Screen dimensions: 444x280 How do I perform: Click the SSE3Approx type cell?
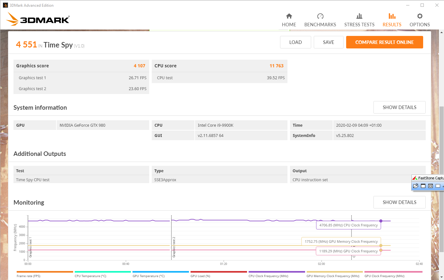219,180
